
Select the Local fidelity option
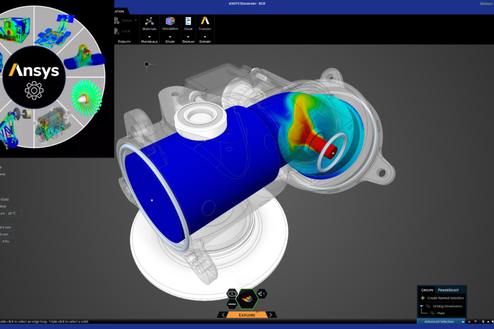[123, 31]
